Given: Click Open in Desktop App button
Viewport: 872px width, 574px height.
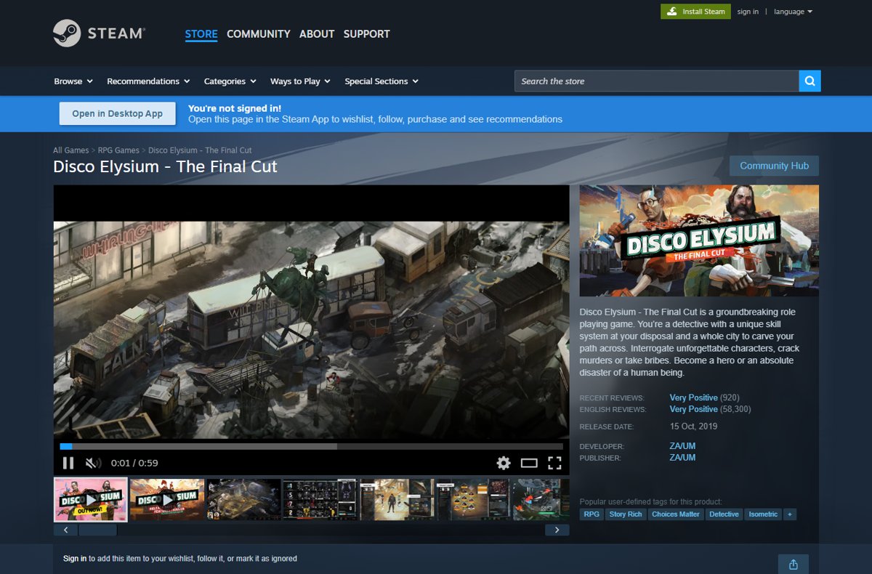Looking at the screenshot, I should point(118,113).
